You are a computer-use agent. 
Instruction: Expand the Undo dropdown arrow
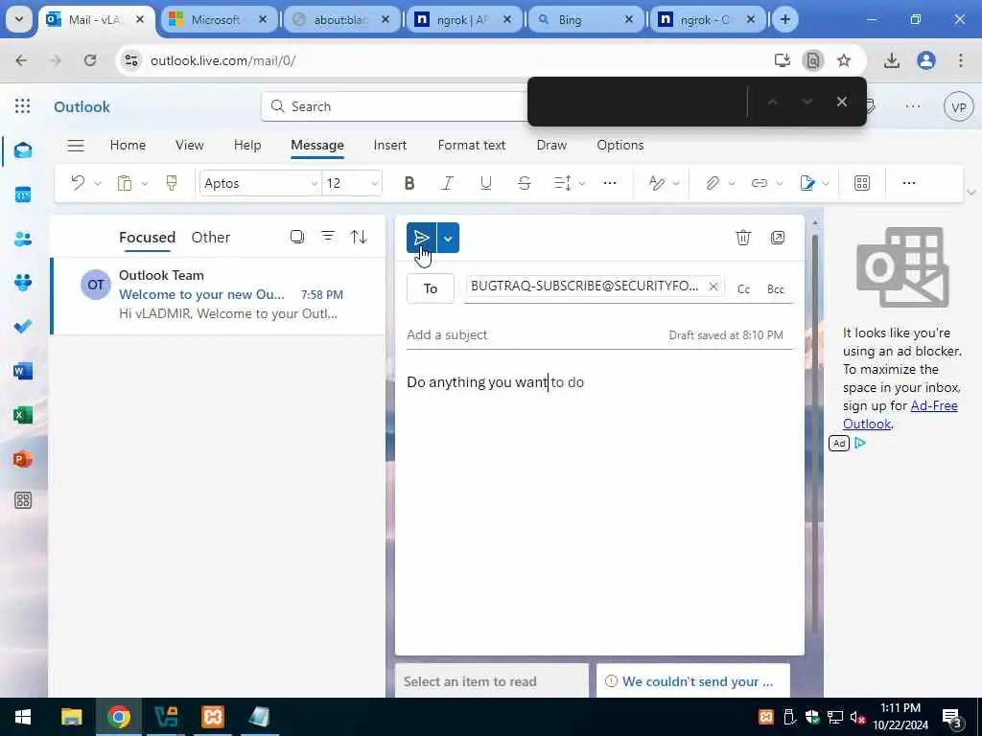(x=98, y=183)
